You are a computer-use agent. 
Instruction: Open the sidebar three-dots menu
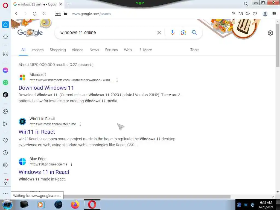(5, 194)
